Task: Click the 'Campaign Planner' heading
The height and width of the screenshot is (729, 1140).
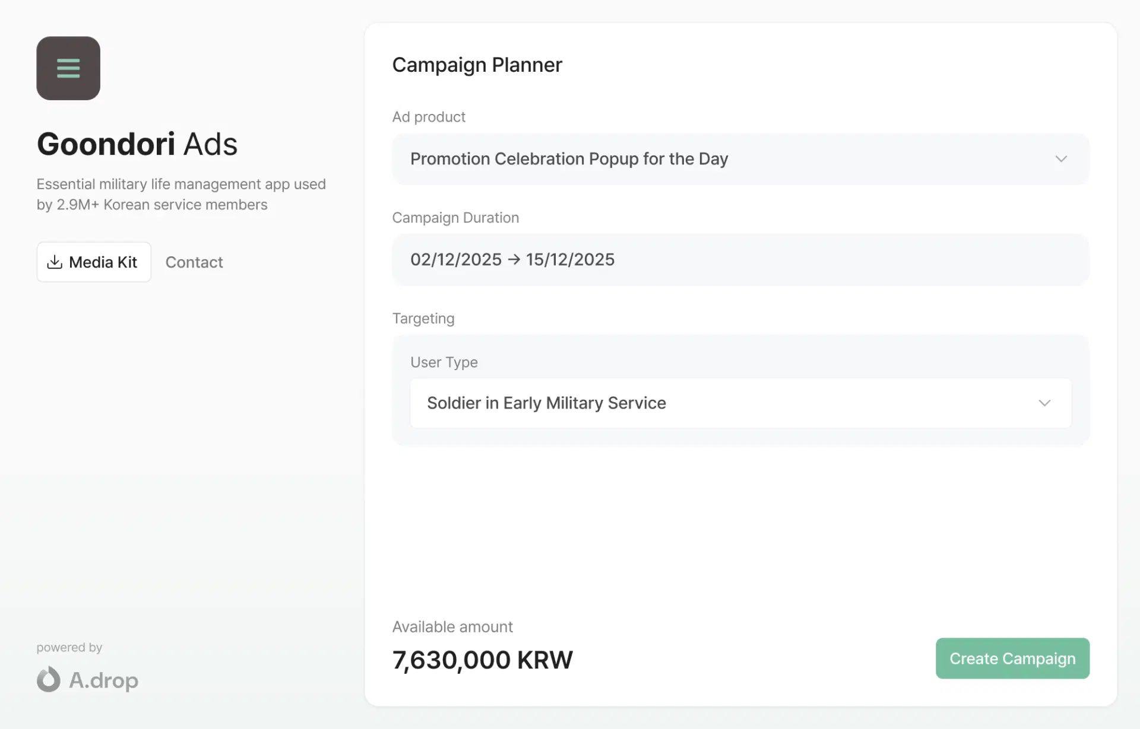Action: [x=477, y=65]
